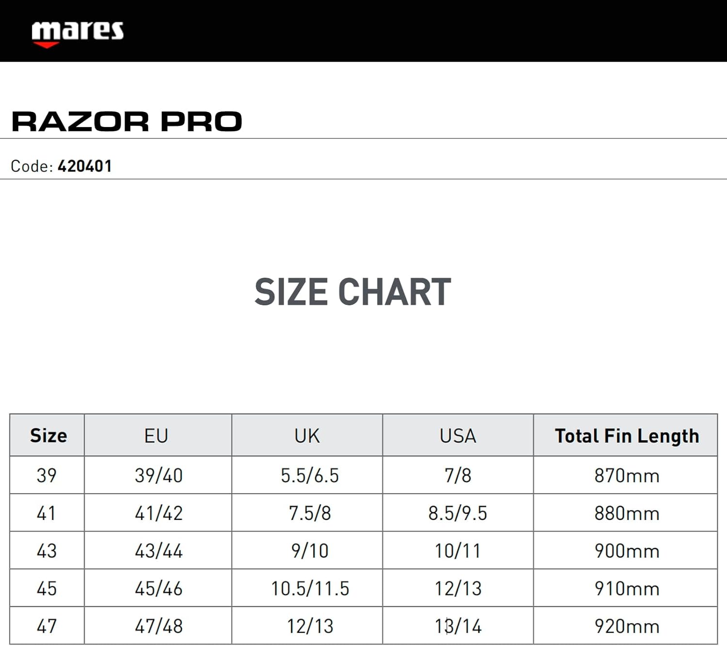Image resolution: width=727 pixels, height=646 pixels.
Task: Click the 900mm fin length cell
Action: pos(627,551)
